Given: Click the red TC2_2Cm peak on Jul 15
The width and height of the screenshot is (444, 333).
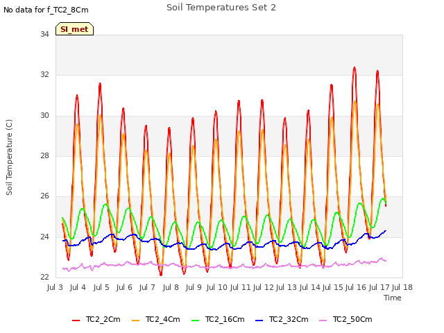Looking at the screenshot, I should (x=332, y=85).
